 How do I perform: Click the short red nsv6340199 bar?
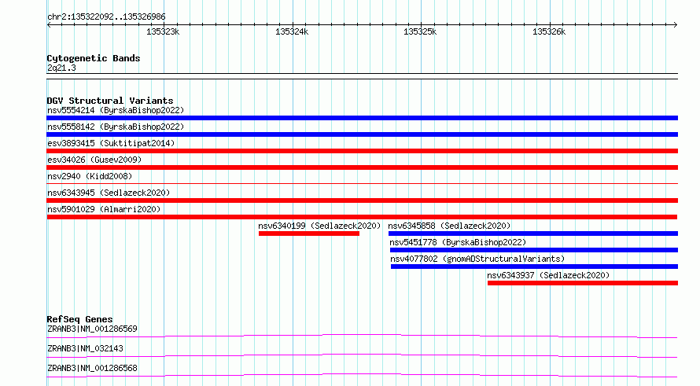[x=309, y=233]
